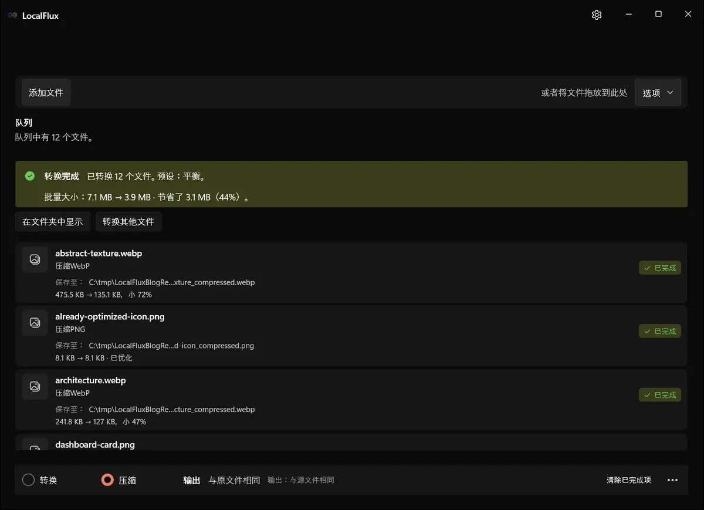Image resolution: width=704 pixels, height=510 pixels.
Task: Click the 添加文件 button
Action: pyautogui.click(x=46, y=93)
